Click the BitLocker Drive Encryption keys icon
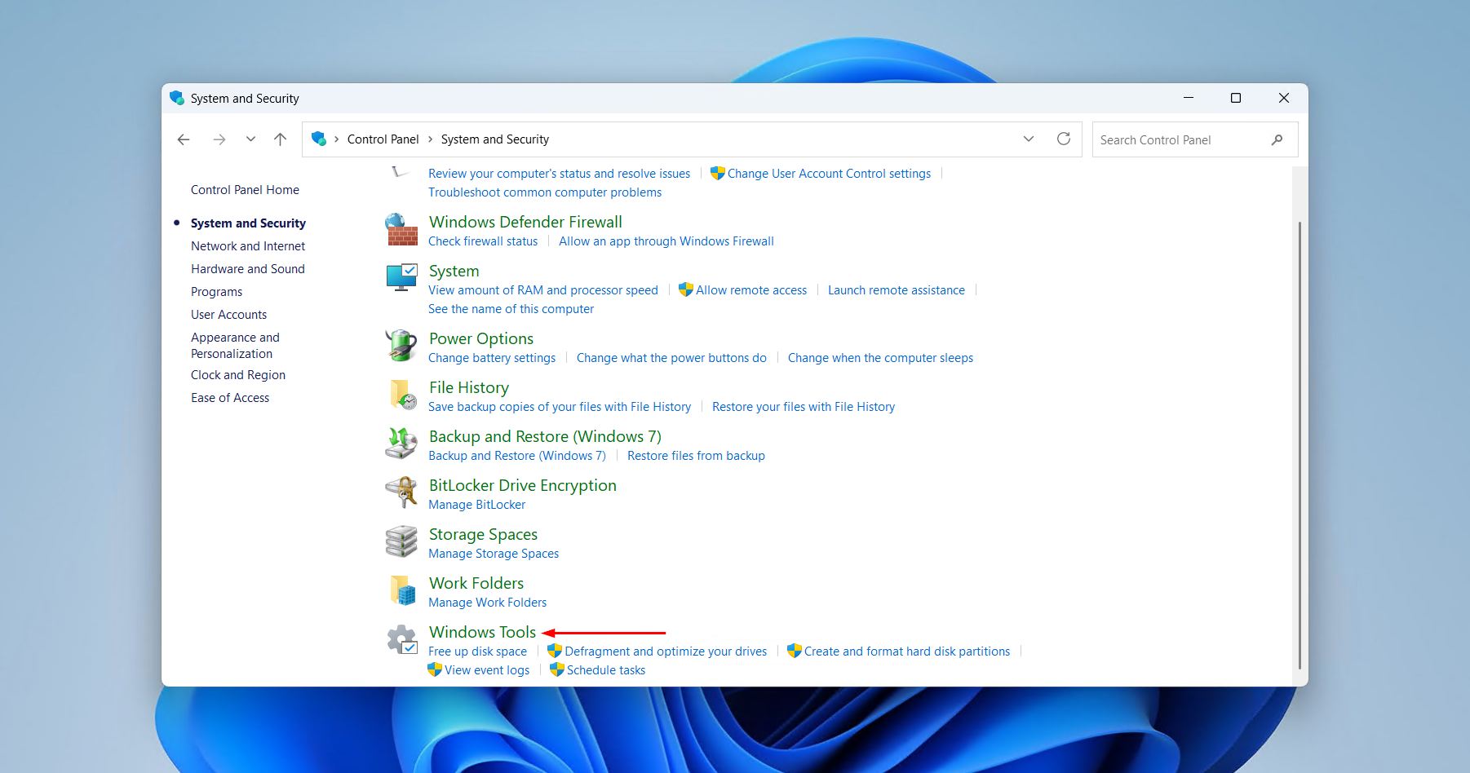 click(401, 492)
